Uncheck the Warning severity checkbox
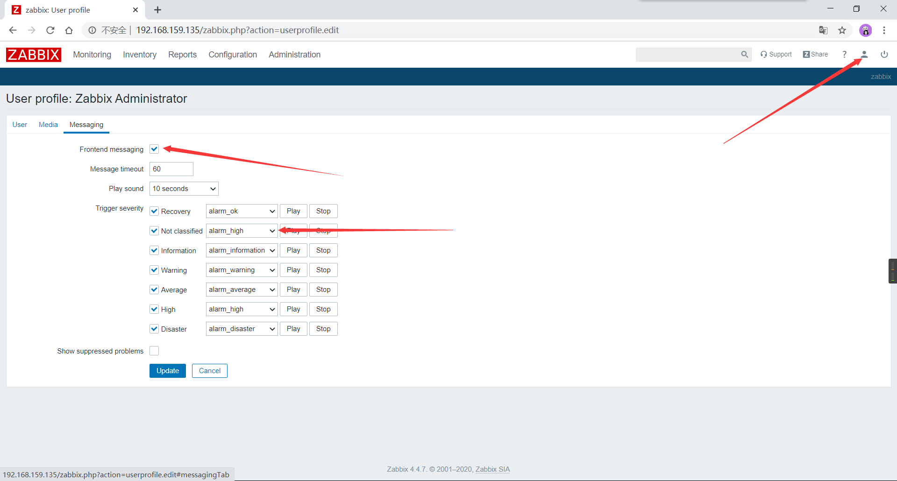Viewport: 897px width, 481px height. tap(154, 270)
